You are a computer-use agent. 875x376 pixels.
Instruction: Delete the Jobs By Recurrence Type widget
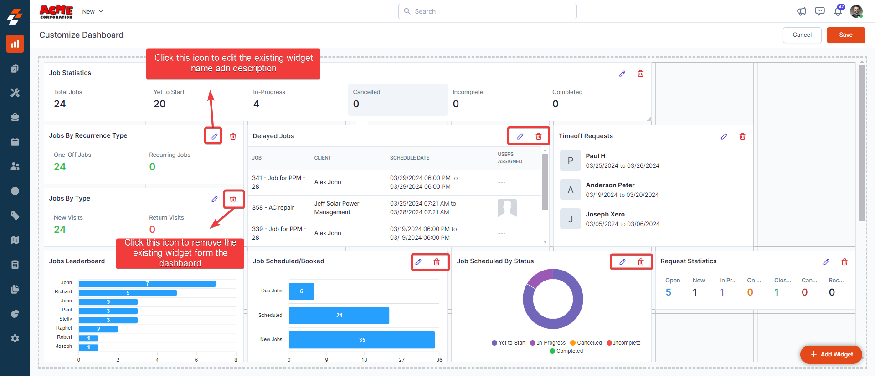click(233, 136)
